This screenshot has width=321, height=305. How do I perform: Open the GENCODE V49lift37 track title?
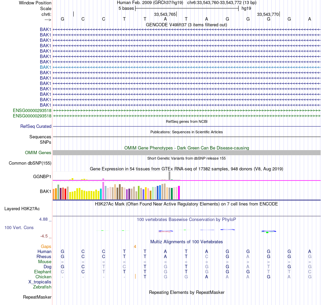tap(186, 25)
